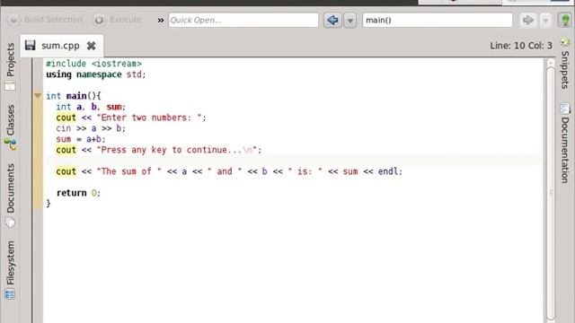
Task: Click the Projects panel icon
Action: pos(10,85)
